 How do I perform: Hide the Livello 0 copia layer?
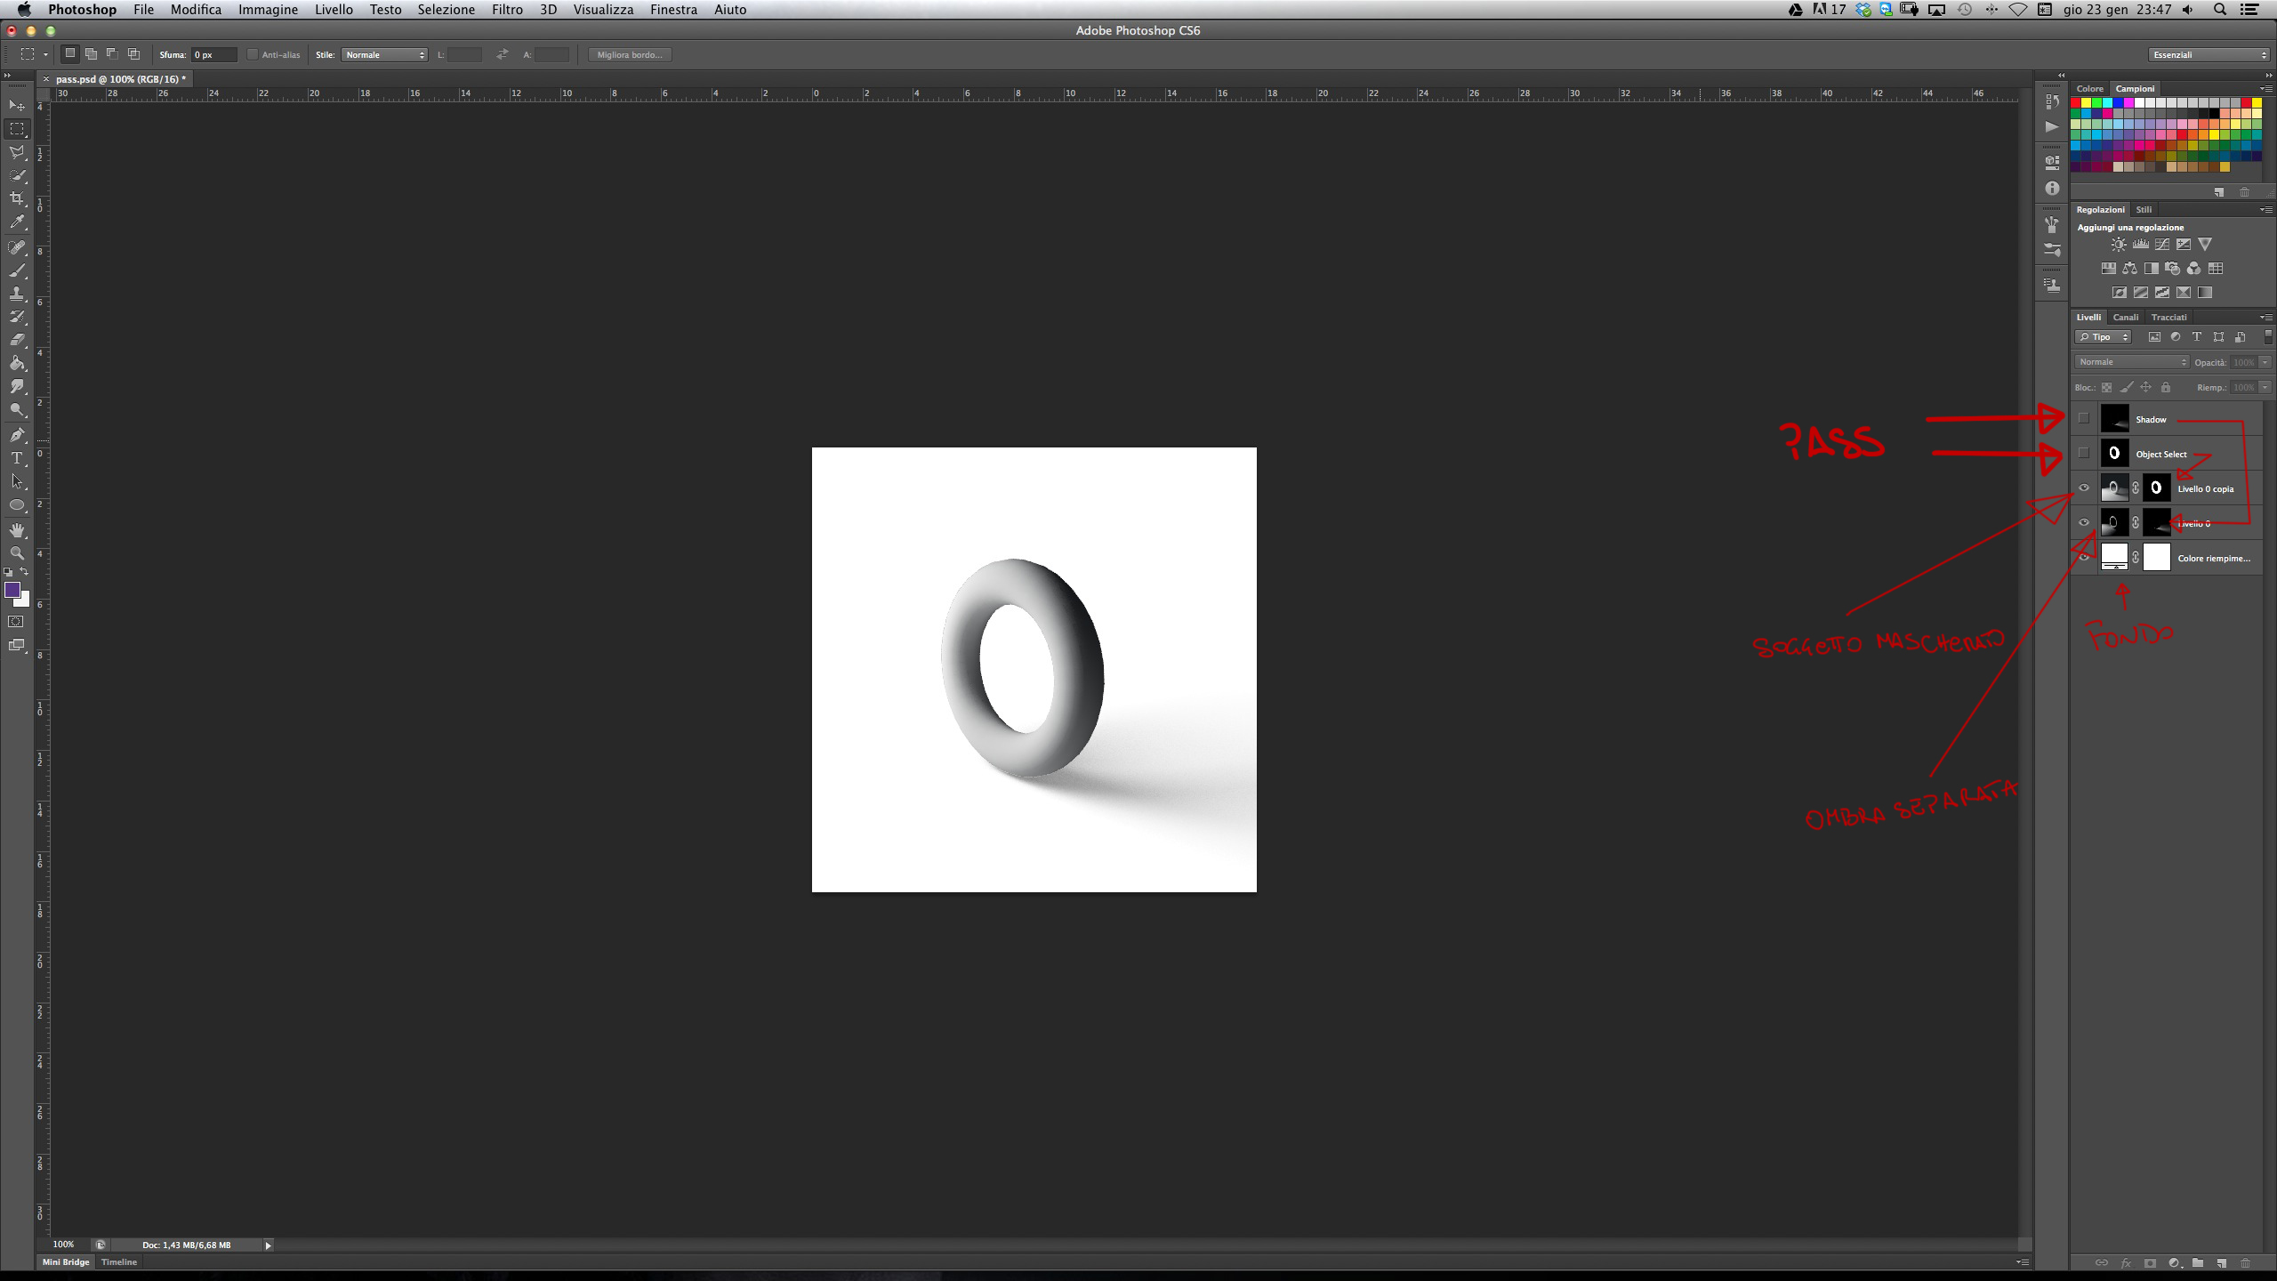tap(2083, 488)
